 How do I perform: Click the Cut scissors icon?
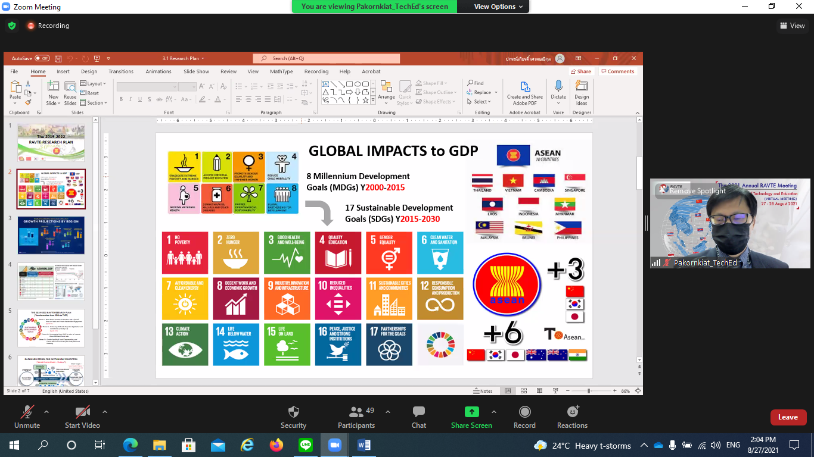tap(27, 84)
